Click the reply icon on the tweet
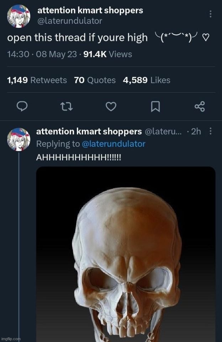222x342 pixels. pyautogui.click(x=21, y=105)
